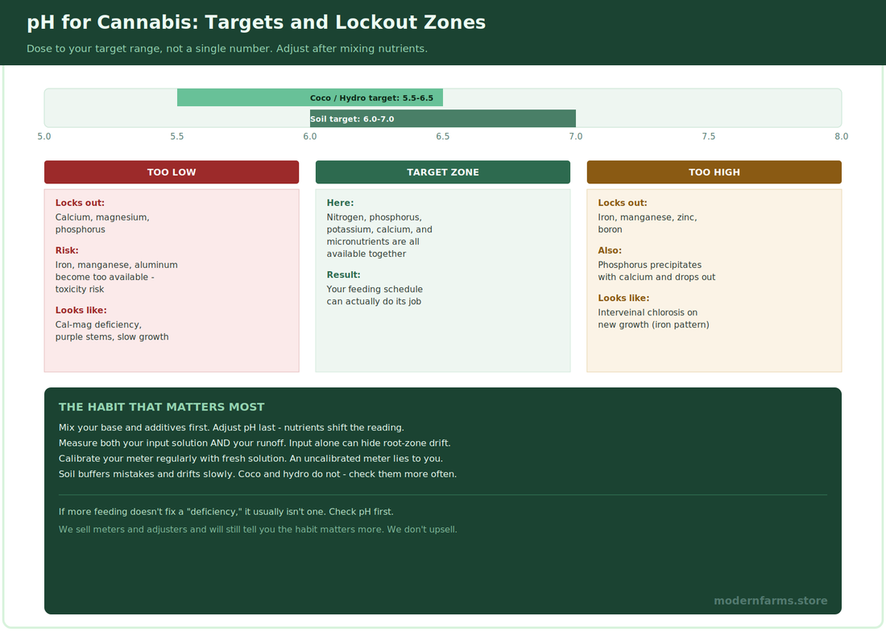Click 'Nitrogen, phosphorus, potassium, calcium' text

pyautogui.click(x=379, y=236)
